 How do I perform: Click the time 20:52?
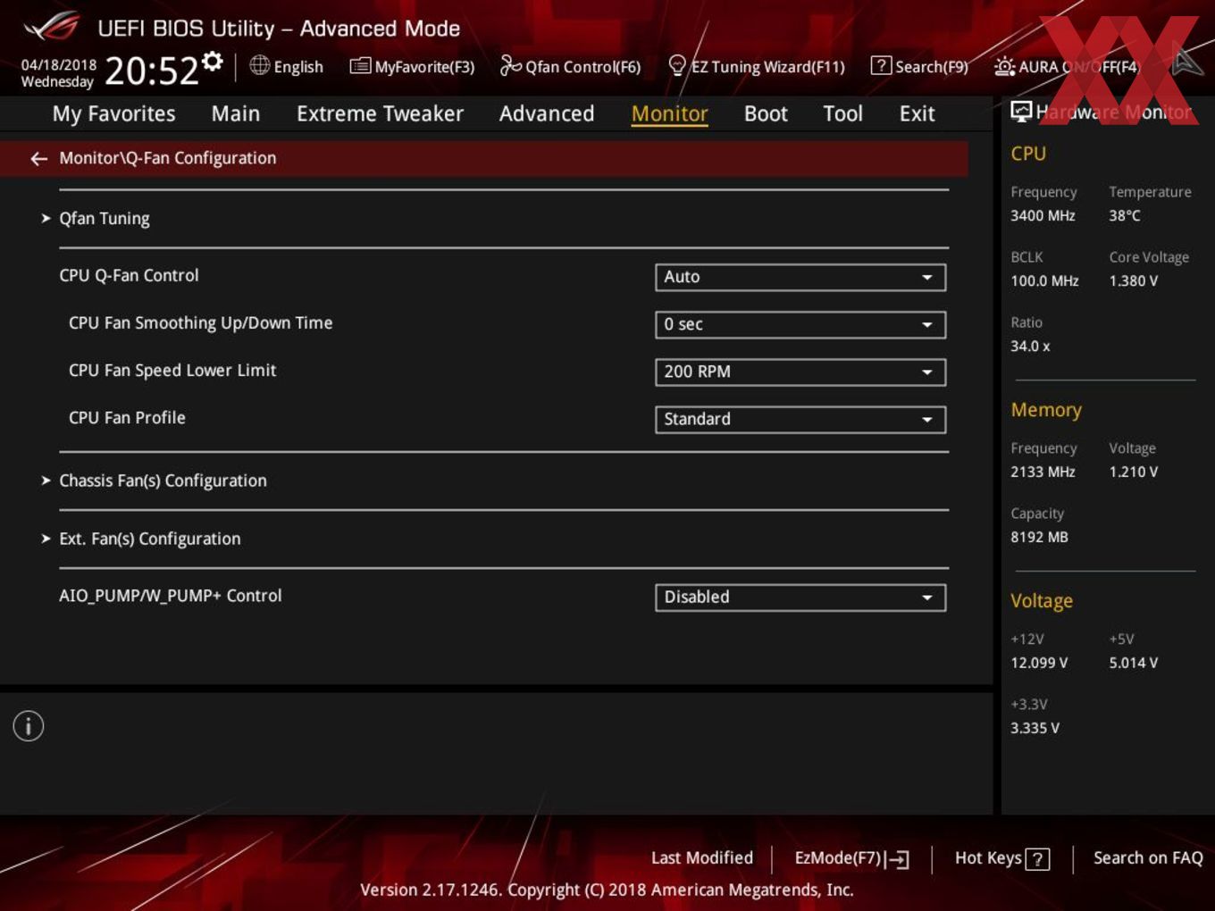[152, 71]
